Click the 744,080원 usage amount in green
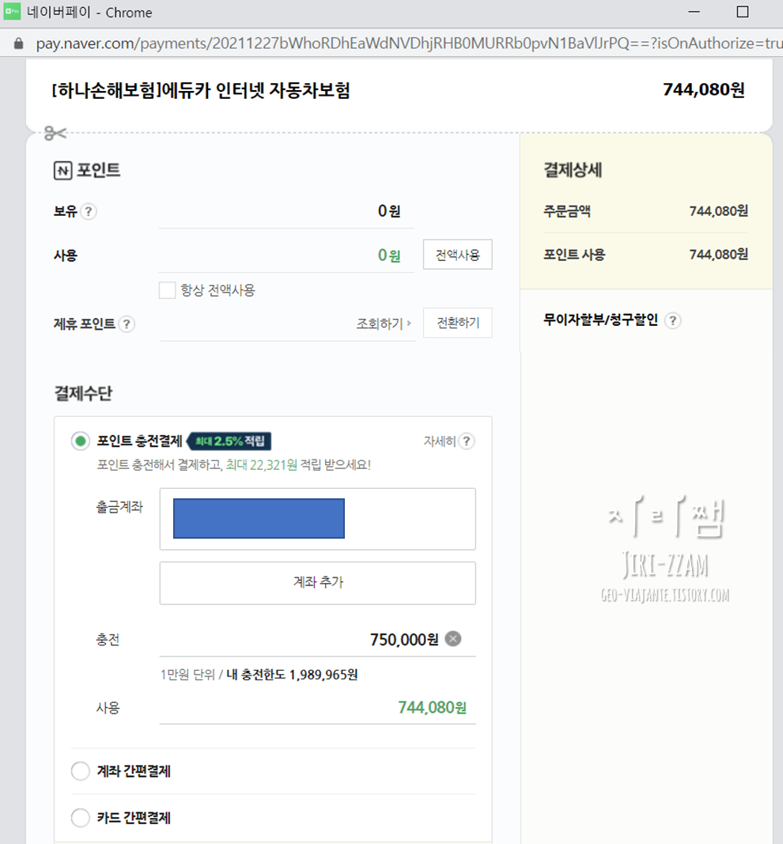Viewport: 783px width, 844px height. click(x=432, y=707)
